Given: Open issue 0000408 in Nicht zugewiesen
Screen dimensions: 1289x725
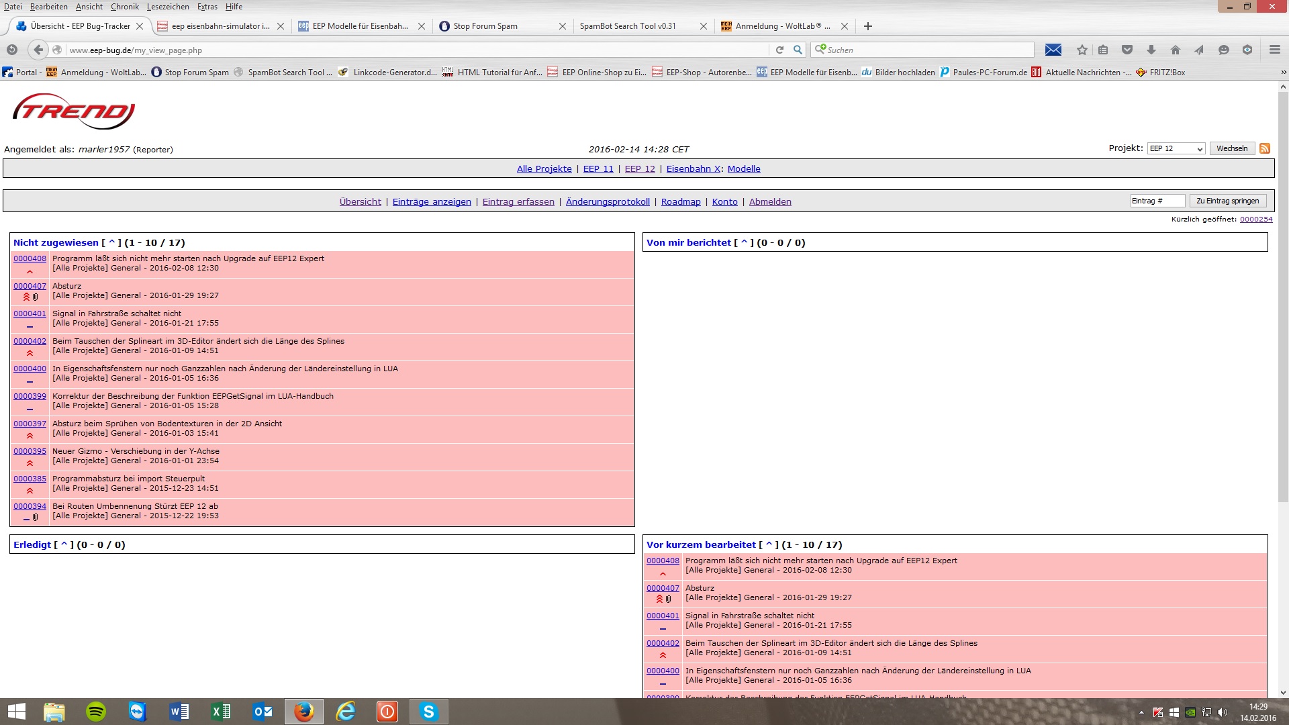Looking at the screenshot, I should click(x=30, y=258).
